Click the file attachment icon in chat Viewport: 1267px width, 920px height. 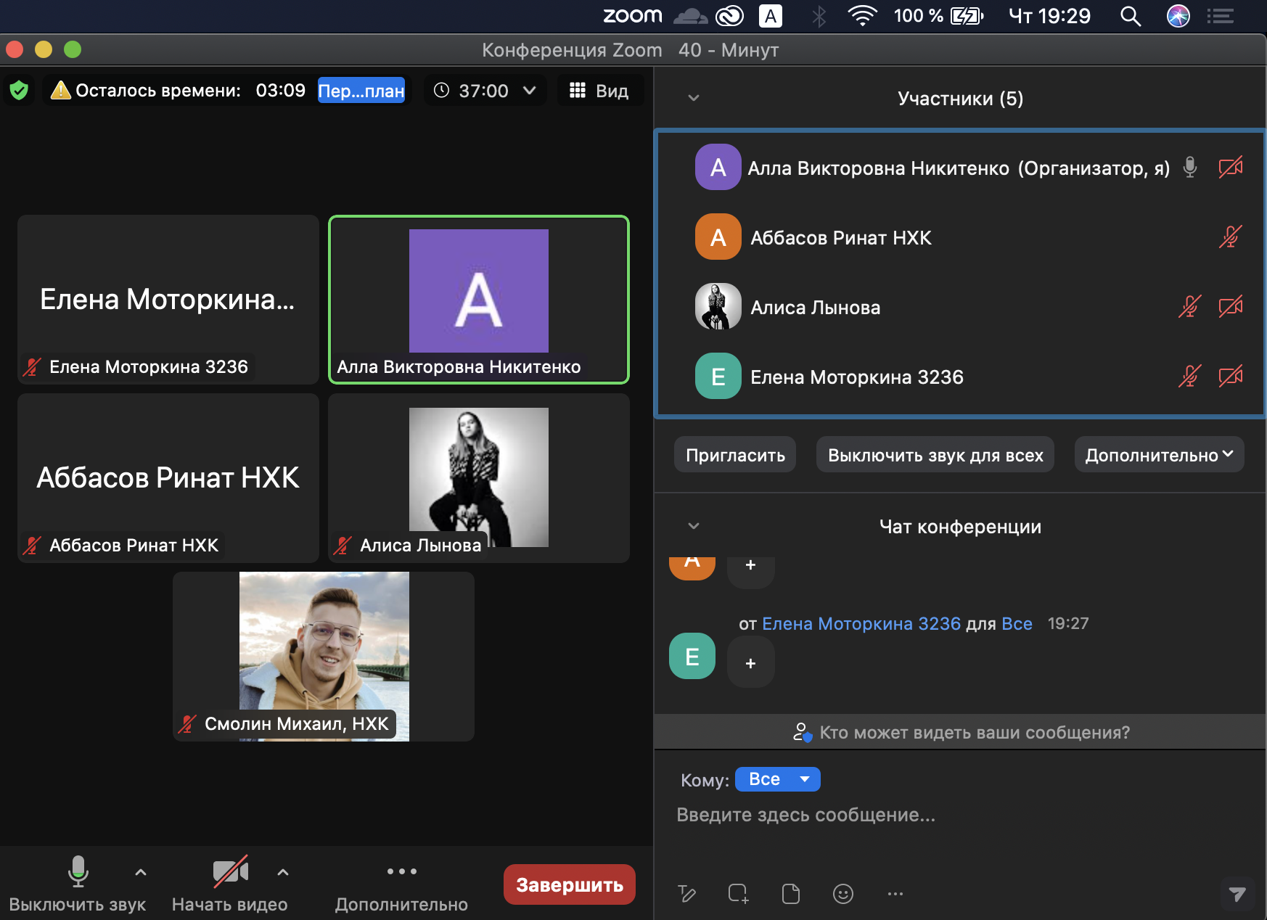[x=791, y=894]
